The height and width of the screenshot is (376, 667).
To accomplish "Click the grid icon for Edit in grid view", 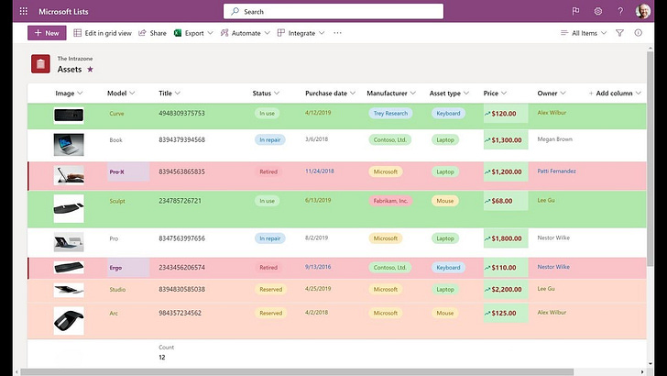I will [x=77, y=33].
